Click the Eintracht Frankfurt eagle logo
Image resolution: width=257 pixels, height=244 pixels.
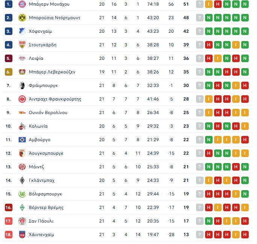point(22,99)
